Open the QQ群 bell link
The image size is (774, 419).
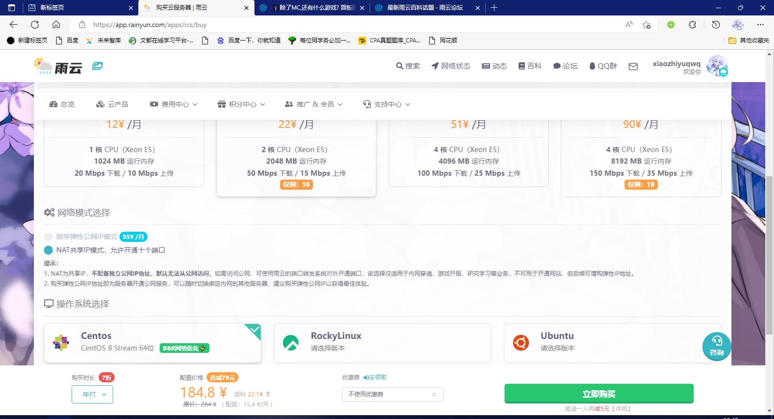603,66
